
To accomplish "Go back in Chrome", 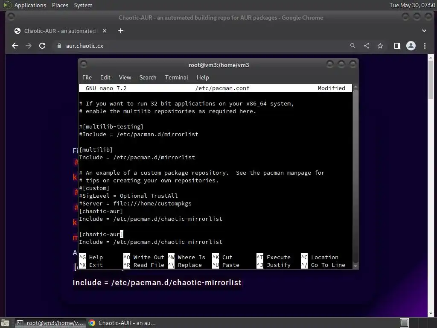I will tap(15, 46).
